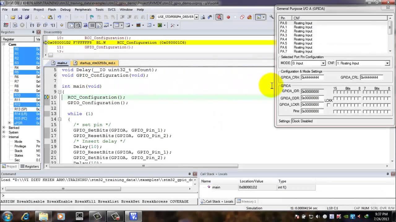Toggle GPIOA_IDR bit 15 checkbox

coord(335,92)
